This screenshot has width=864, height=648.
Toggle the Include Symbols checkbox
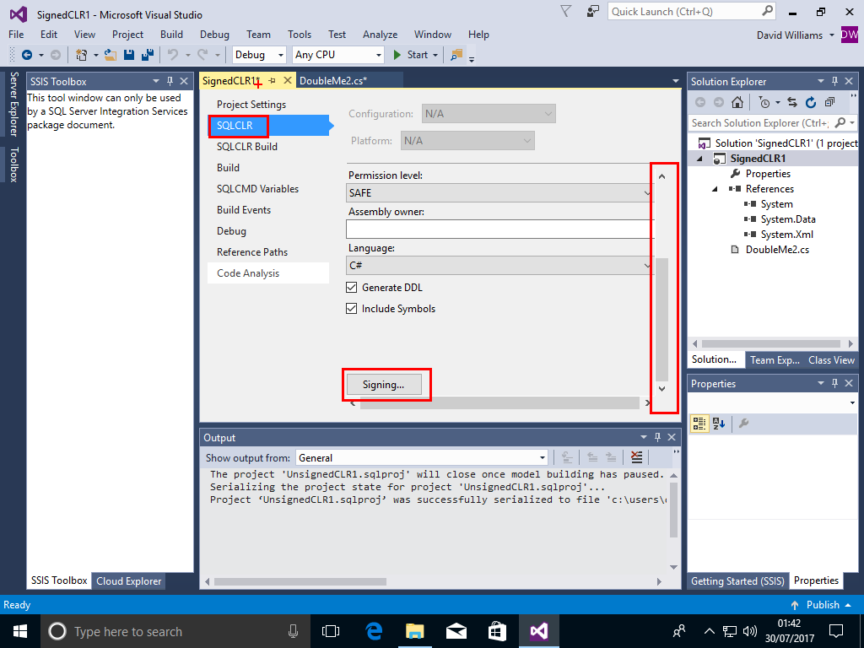pyautogui.click(x=352, y=309)
